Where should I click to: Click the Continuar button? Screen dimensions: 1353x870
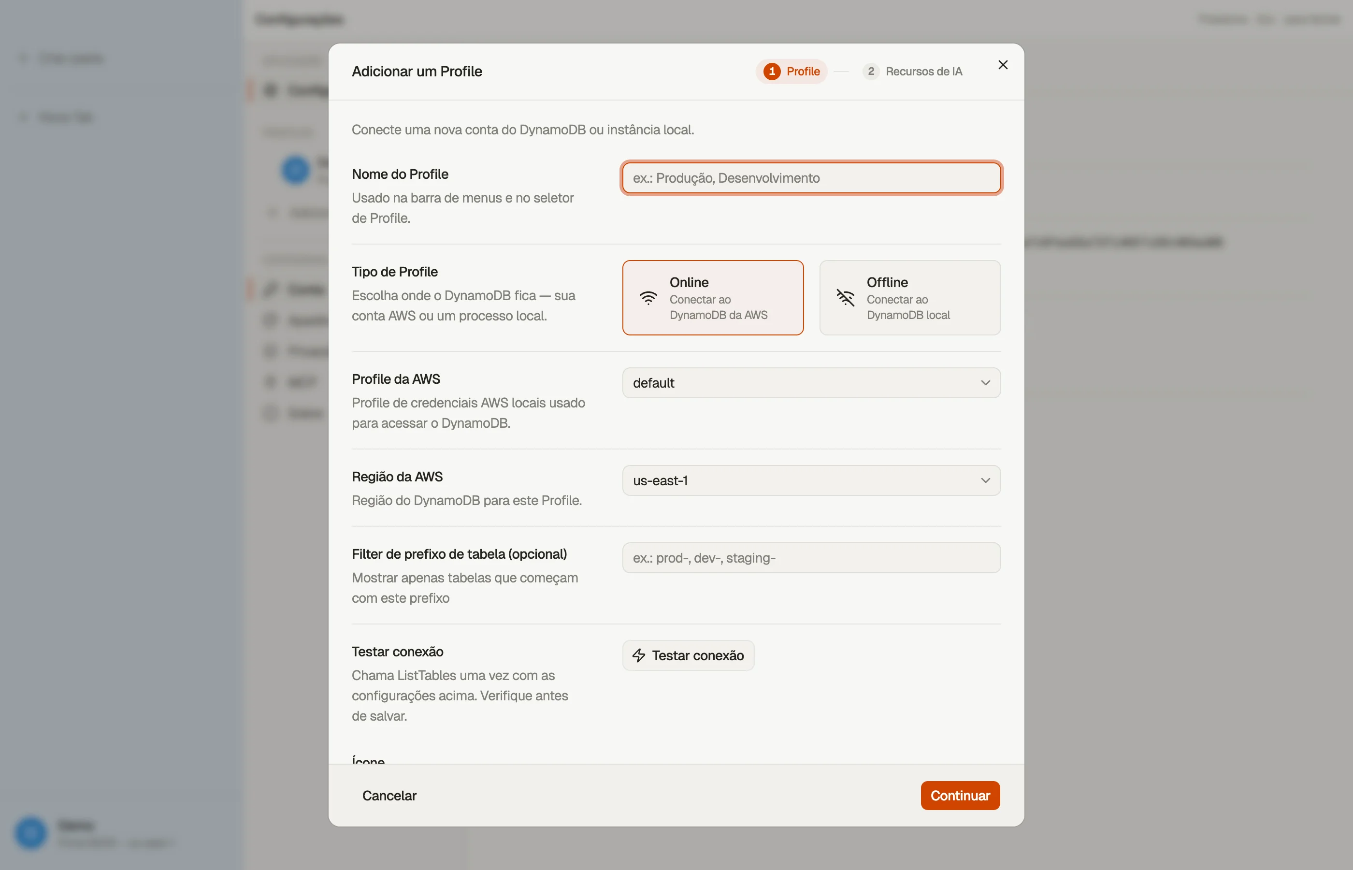pyautogui.click(x=960, y=796)
